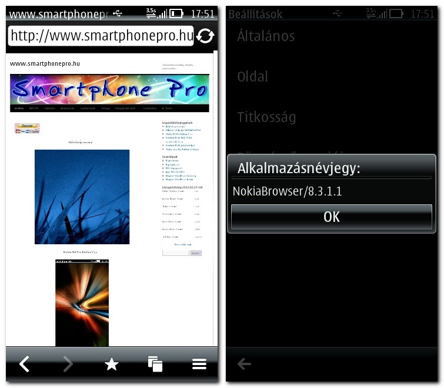This screenshot has width=444, height=388.
Task: Tap the black site navigation menu bar
Action: pos(109,108)
